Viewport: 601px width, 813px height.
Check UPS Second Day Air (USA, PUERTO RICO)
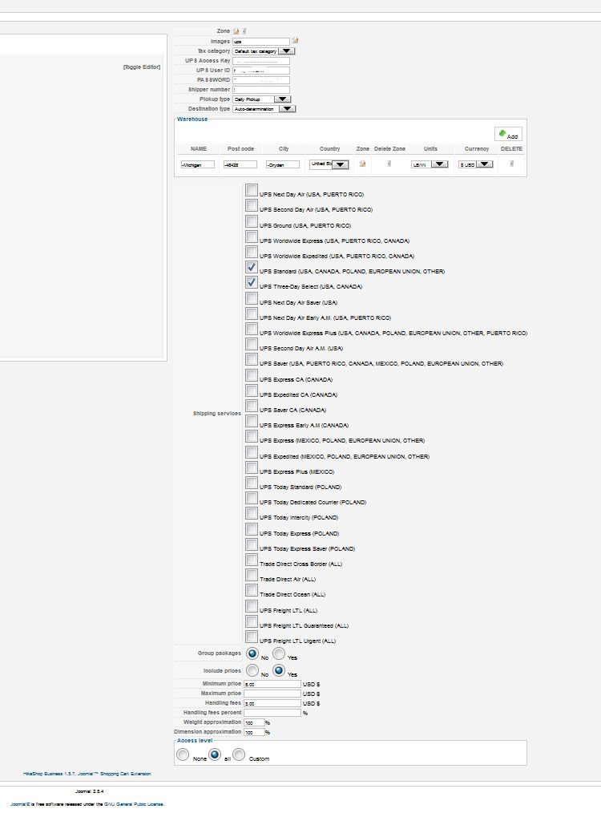(x=252, y=206)
